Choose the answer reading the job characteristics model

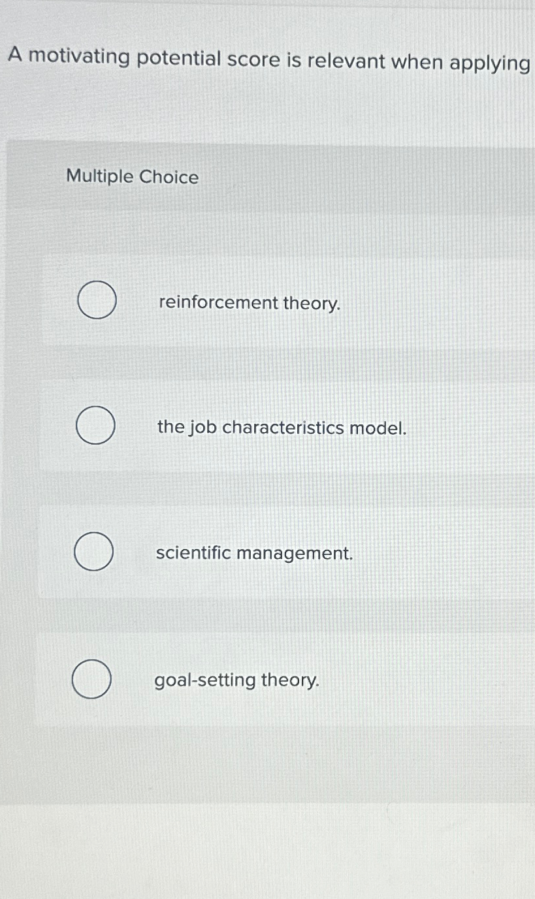pyautogui.click(x=282, y=428)
